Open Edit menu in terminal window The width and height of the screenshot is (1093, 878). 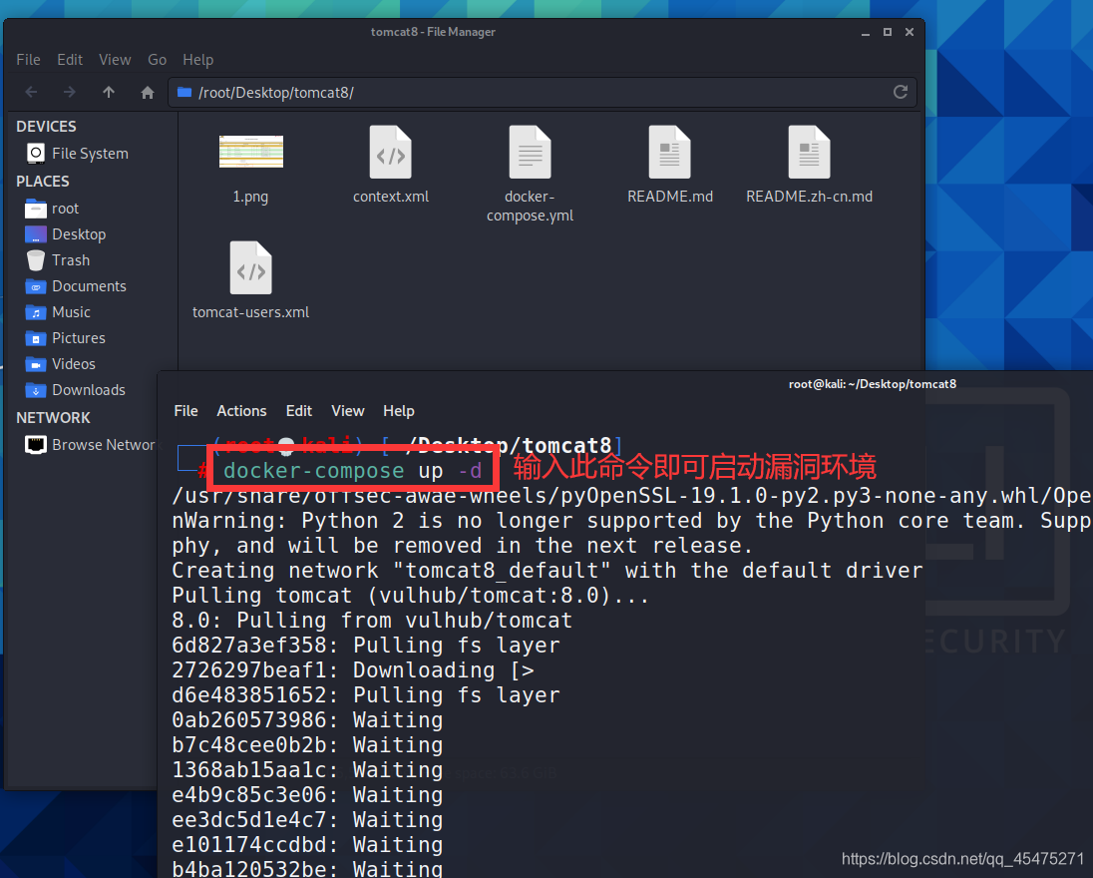[299, 411]
